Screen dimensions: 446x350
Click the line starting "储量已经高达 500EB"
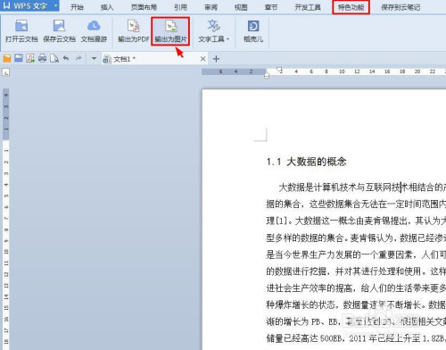coord(356,338)
